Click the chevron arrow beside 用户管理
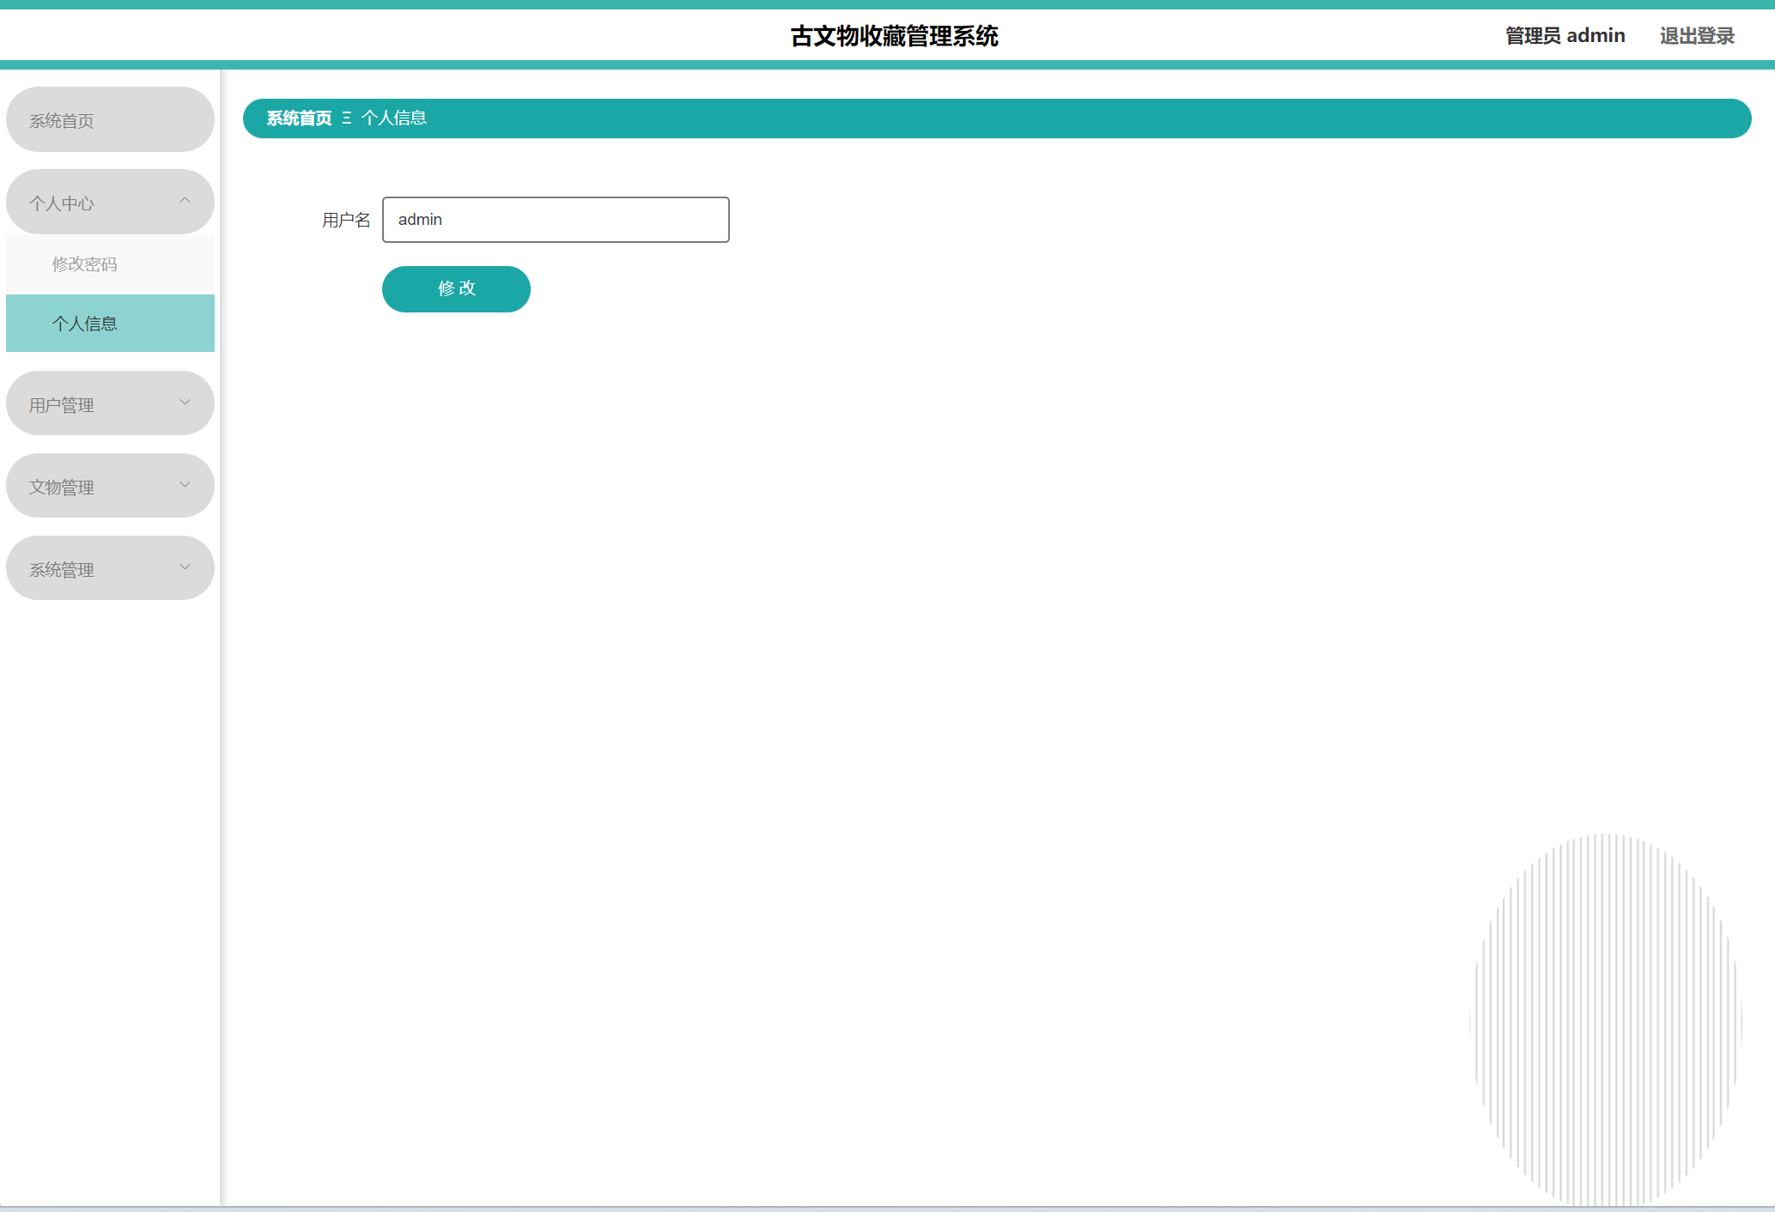Screen dimensions: 1775x1212 tap(185, 403)
